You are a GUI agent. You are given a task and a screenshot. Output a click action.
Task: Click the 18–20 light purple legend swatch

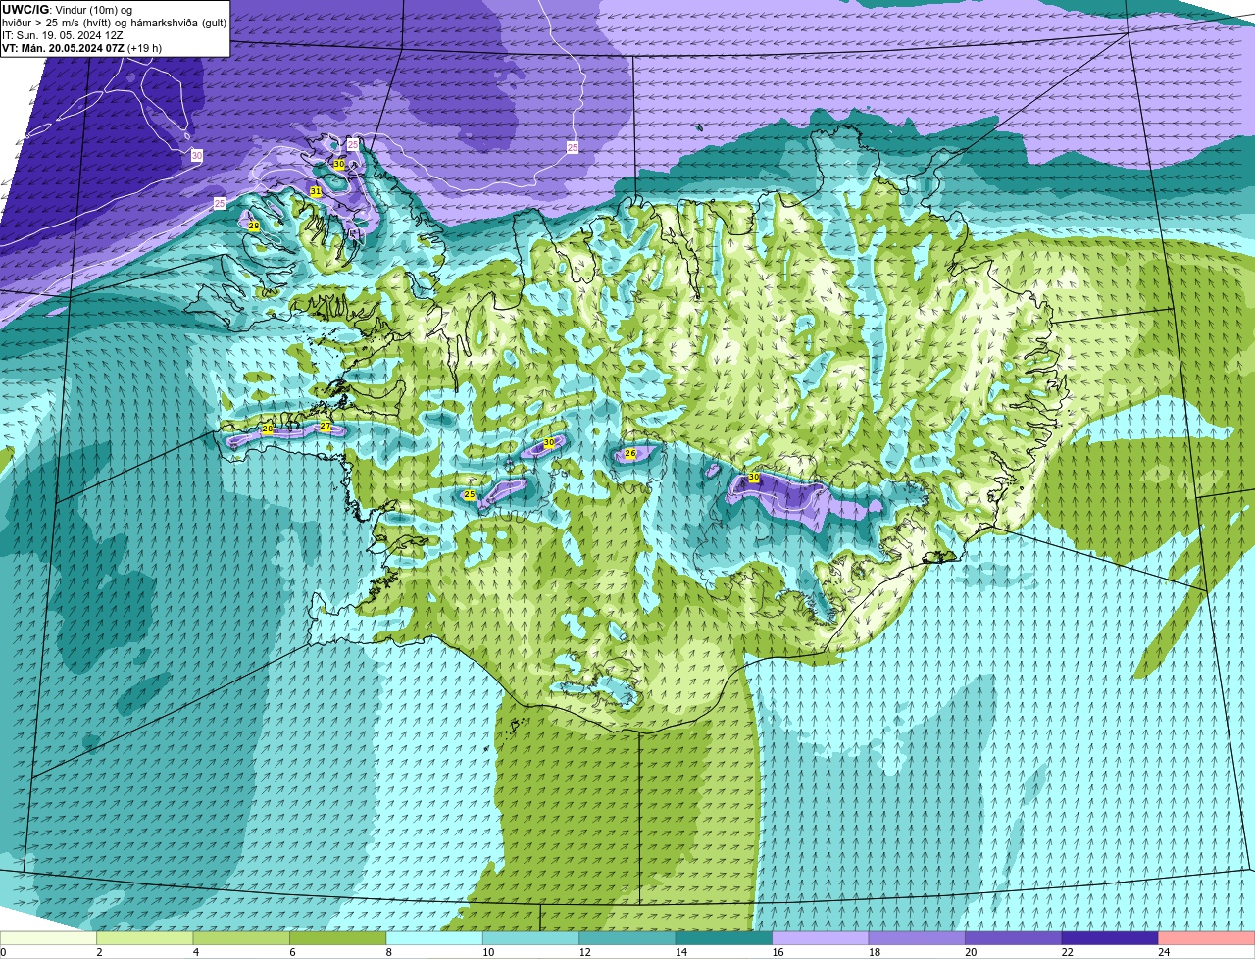point(917,938)
